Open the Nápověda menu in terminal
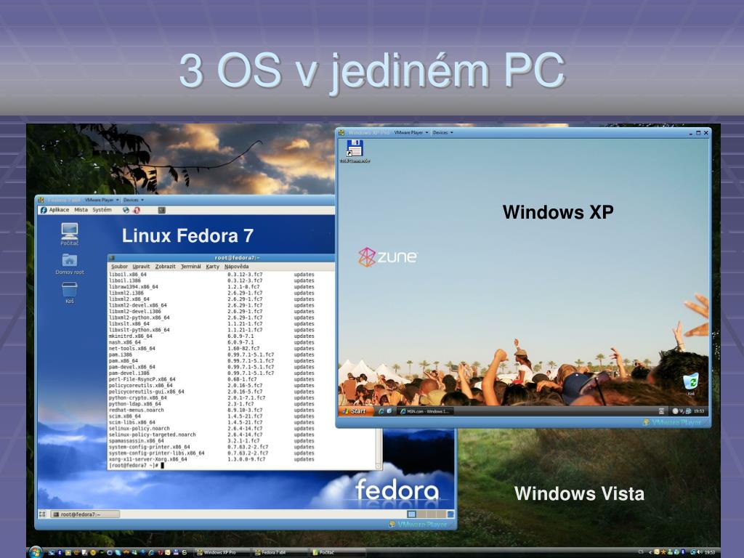This screenshot has width=744, height=558. coord(236,267)
